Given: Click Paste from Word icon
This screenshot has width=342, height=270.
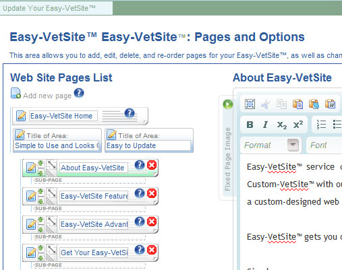Looking at the screenshot, I should coord(331,104).
